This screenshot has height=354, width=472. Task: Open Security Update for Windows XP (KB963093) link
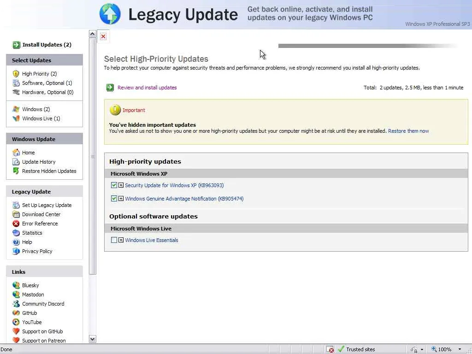174,185
